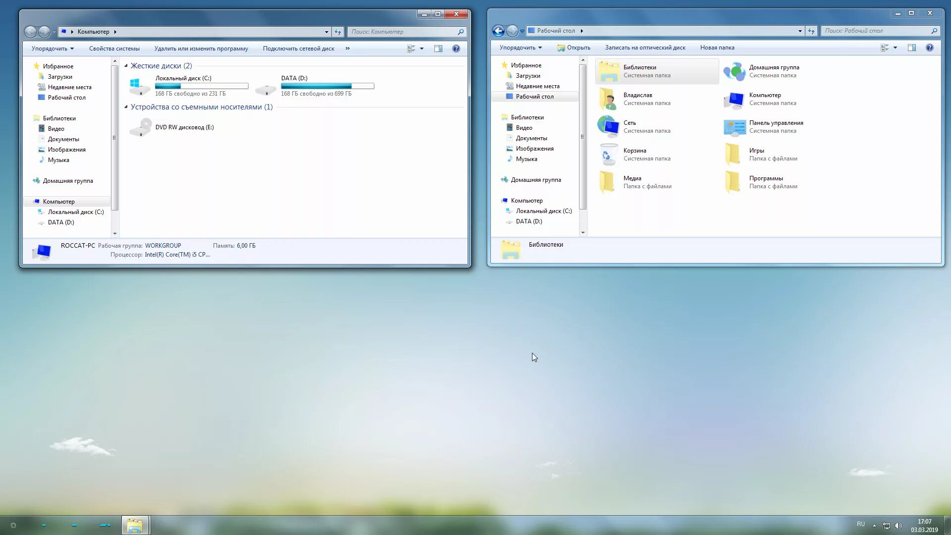Viewport: 951px width, 535px height.
Task: Click Новая папка toolbar command
Action: 717,48
